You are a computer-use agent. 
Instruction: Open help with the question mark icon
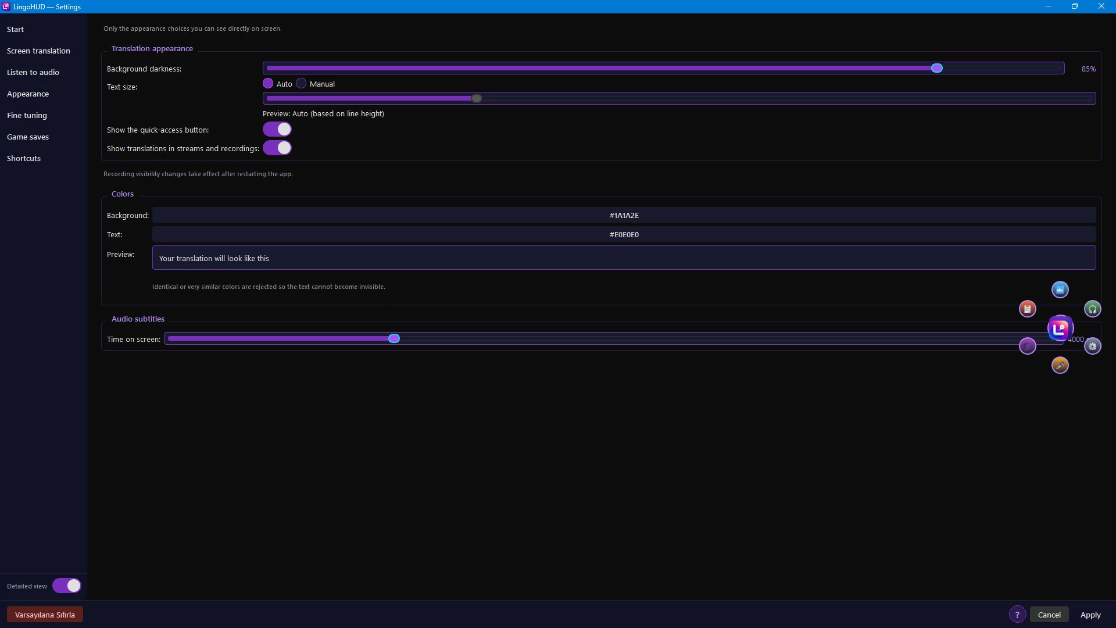tap(1017, 615)
